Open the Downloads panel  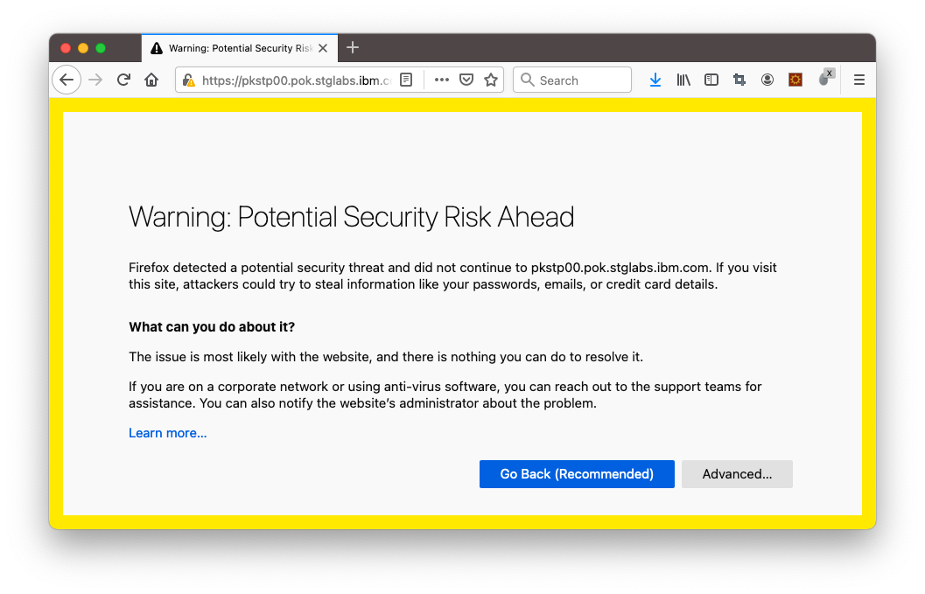point(655,80)
